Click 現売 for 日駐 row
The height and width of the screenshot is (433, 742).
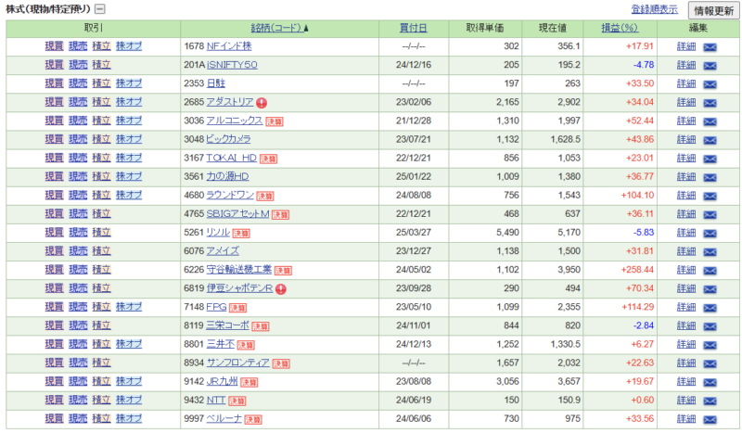click(78, 83)
